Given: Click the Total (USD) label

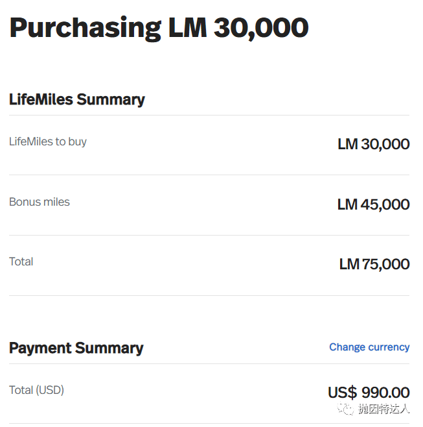Looking at the screenshot, I should point(36,390).
